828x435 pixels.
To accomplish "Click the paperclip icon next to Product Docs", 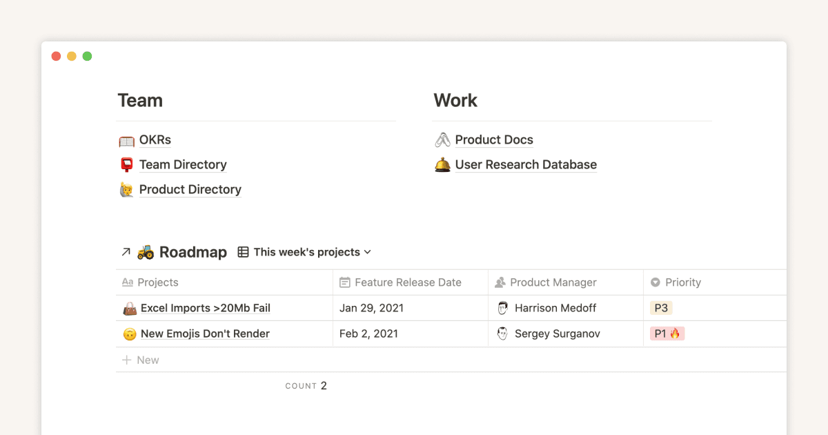I will (x=442, y=139).
